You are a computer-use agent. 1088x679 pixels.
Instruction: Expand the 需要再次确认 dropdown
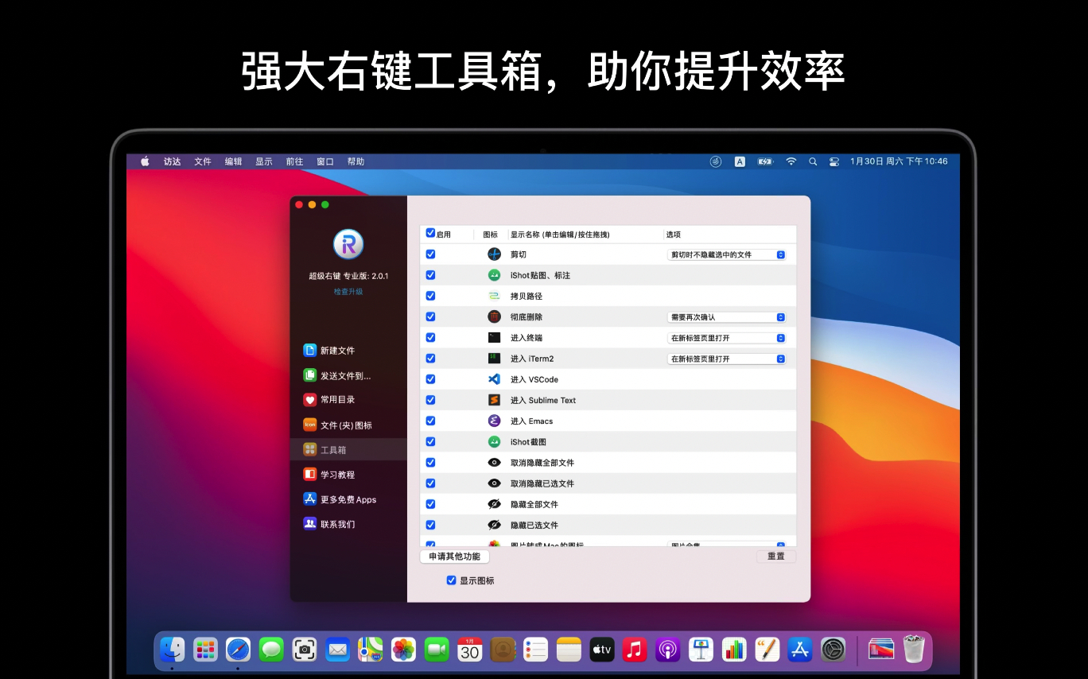(x=727, y=317)
